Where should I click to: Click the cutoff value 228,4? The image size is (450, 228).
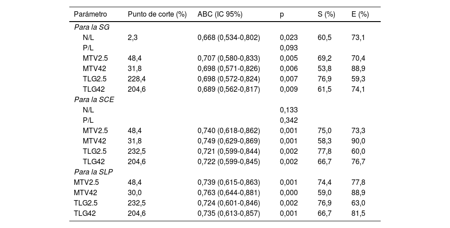(137, 79)
